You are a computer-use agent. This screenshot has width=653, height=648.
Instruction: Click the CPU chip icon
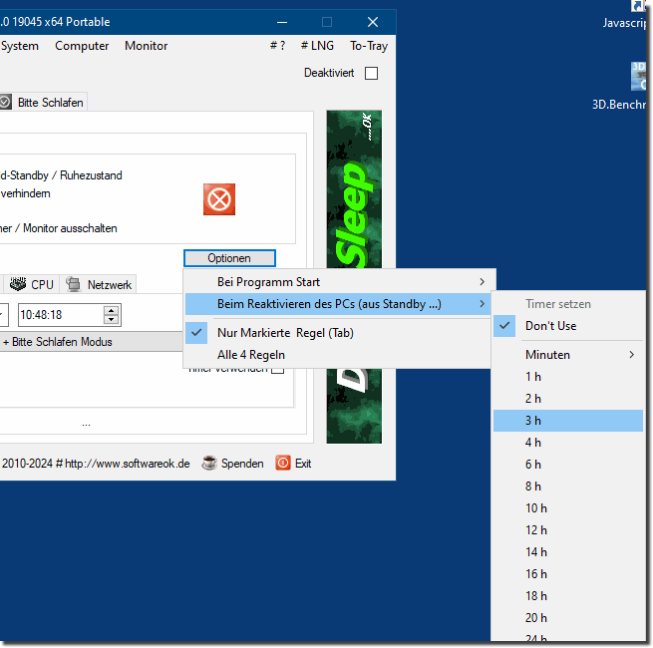[x=18, y=284]
